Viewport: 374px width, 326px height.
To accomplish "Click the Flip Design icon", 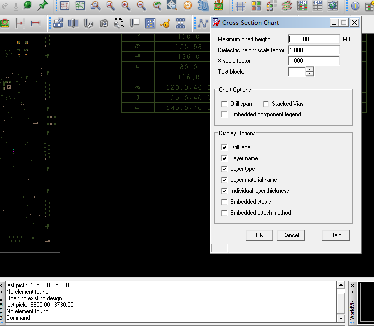I will click(x=218, y=6).
